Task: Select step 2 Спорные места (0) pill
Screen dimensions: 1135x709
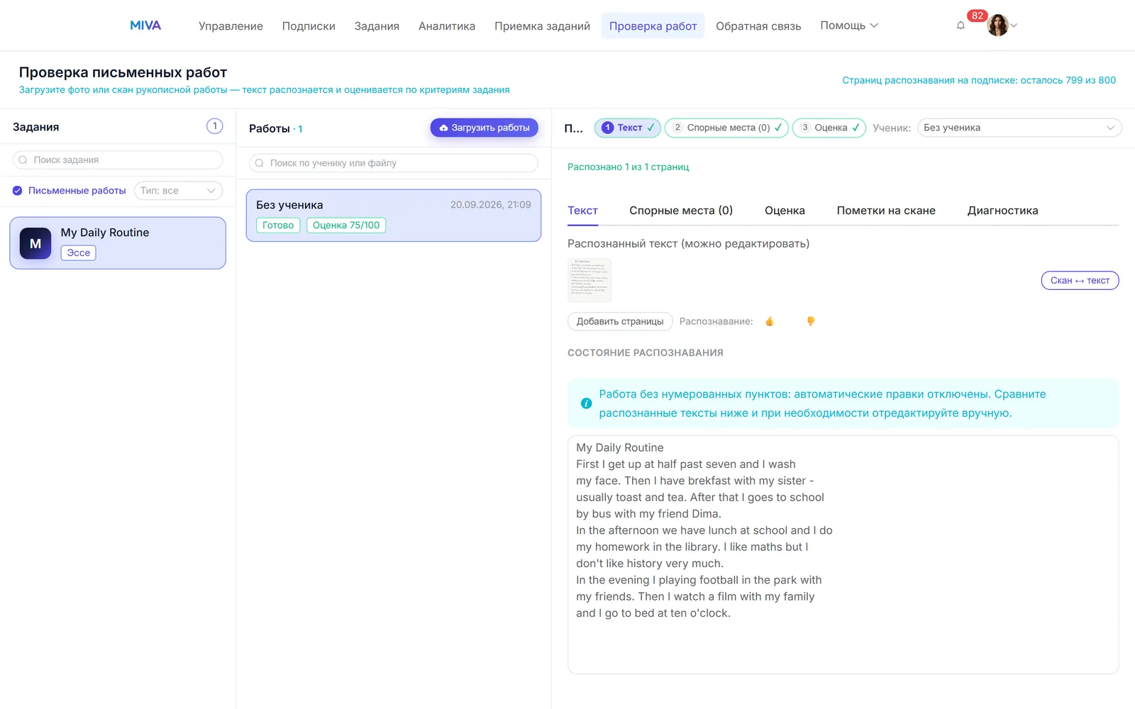Action: [x=726, y=128]
